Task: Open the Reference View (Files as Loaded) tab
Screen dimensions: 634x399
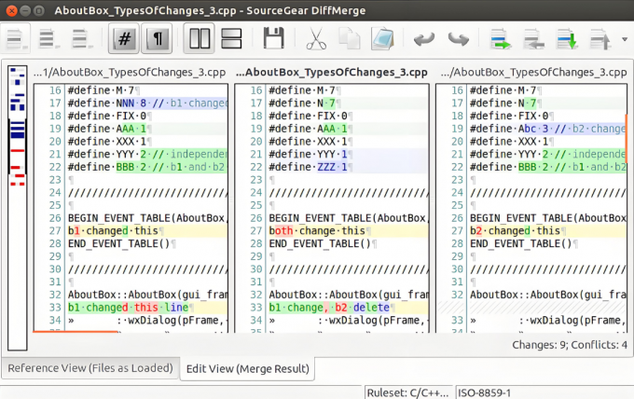Action: tap(90, 367)
